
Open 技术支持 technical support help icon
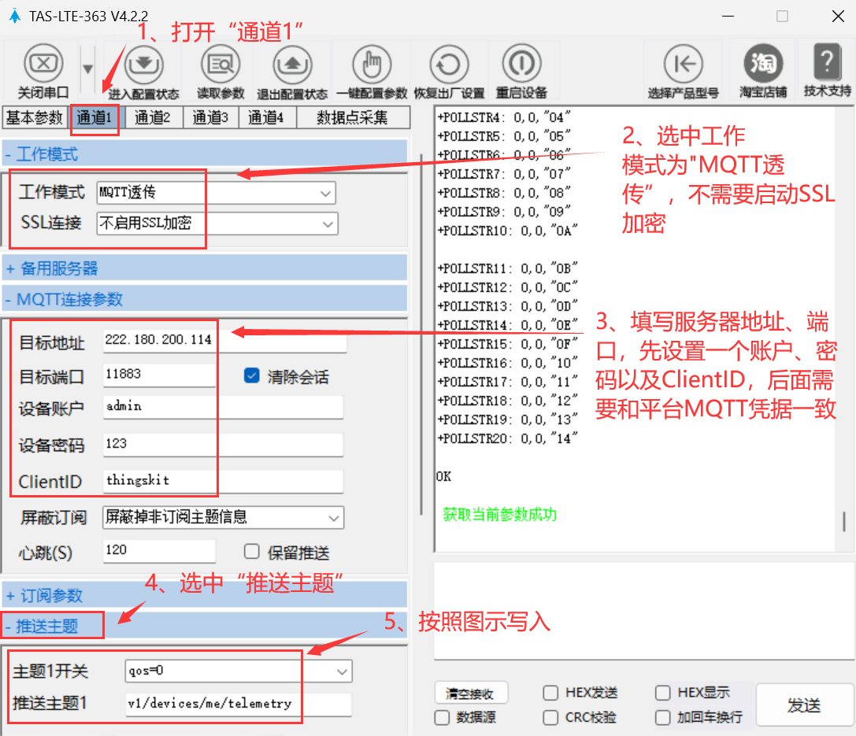coord(827,63)
